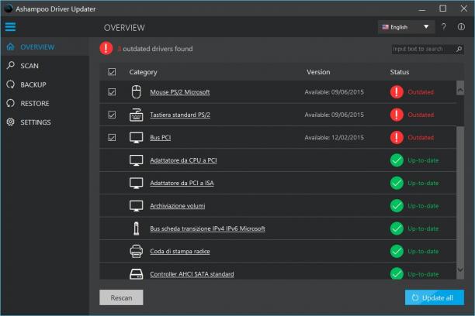Click the green check icon for Coda di stampa radice
The image size is (475, 316).
click(x=397, y=251)
